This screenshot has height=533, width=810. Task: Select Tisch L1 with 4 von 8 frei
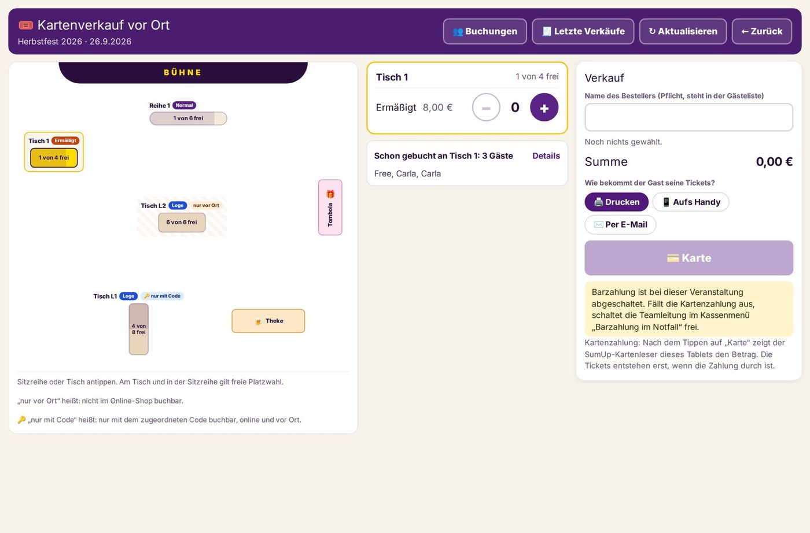coord(139,329)
